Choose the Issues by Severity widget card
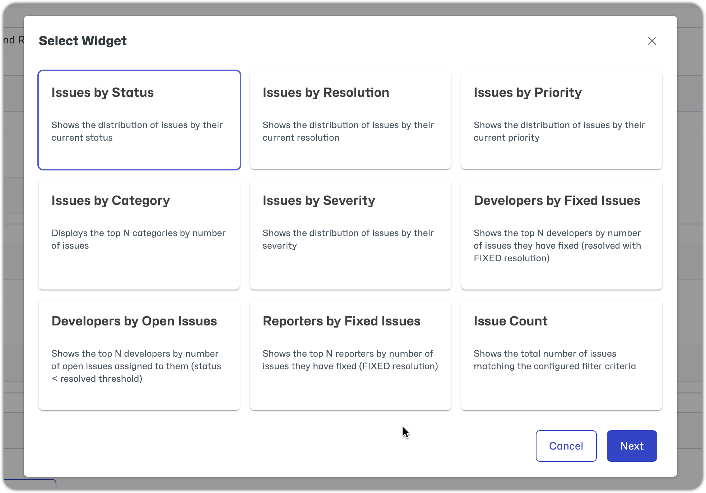 [350, 234]
